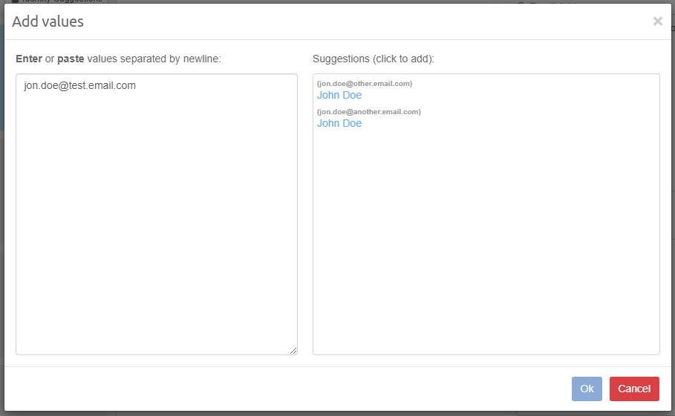The image size is (675, 416).
Task: Click the Ok button
Action: click(x=587, y=389)
